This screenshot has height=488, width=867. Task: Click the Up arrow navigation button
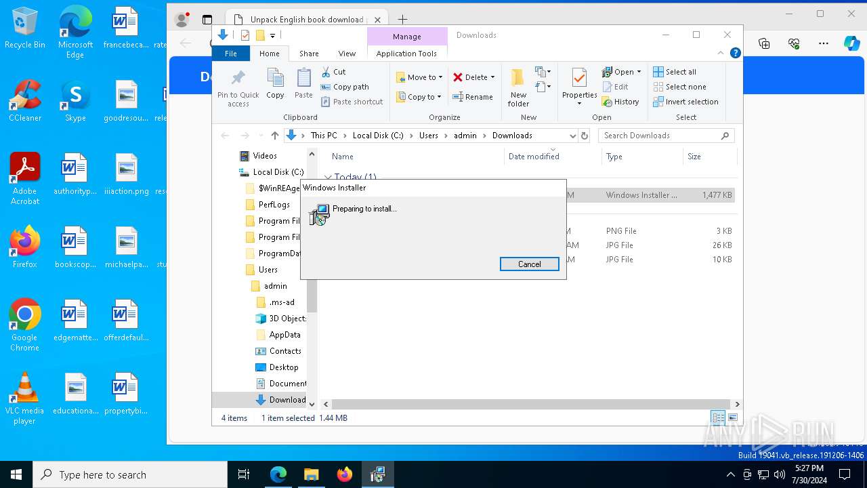coord(274,136)
